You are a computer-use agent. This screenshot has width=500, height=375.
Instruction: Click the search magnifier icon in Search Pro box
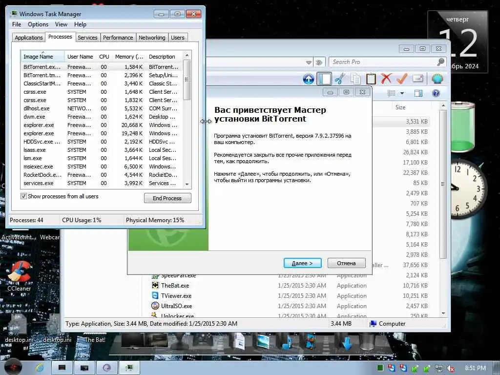click(x=441, y=62)
